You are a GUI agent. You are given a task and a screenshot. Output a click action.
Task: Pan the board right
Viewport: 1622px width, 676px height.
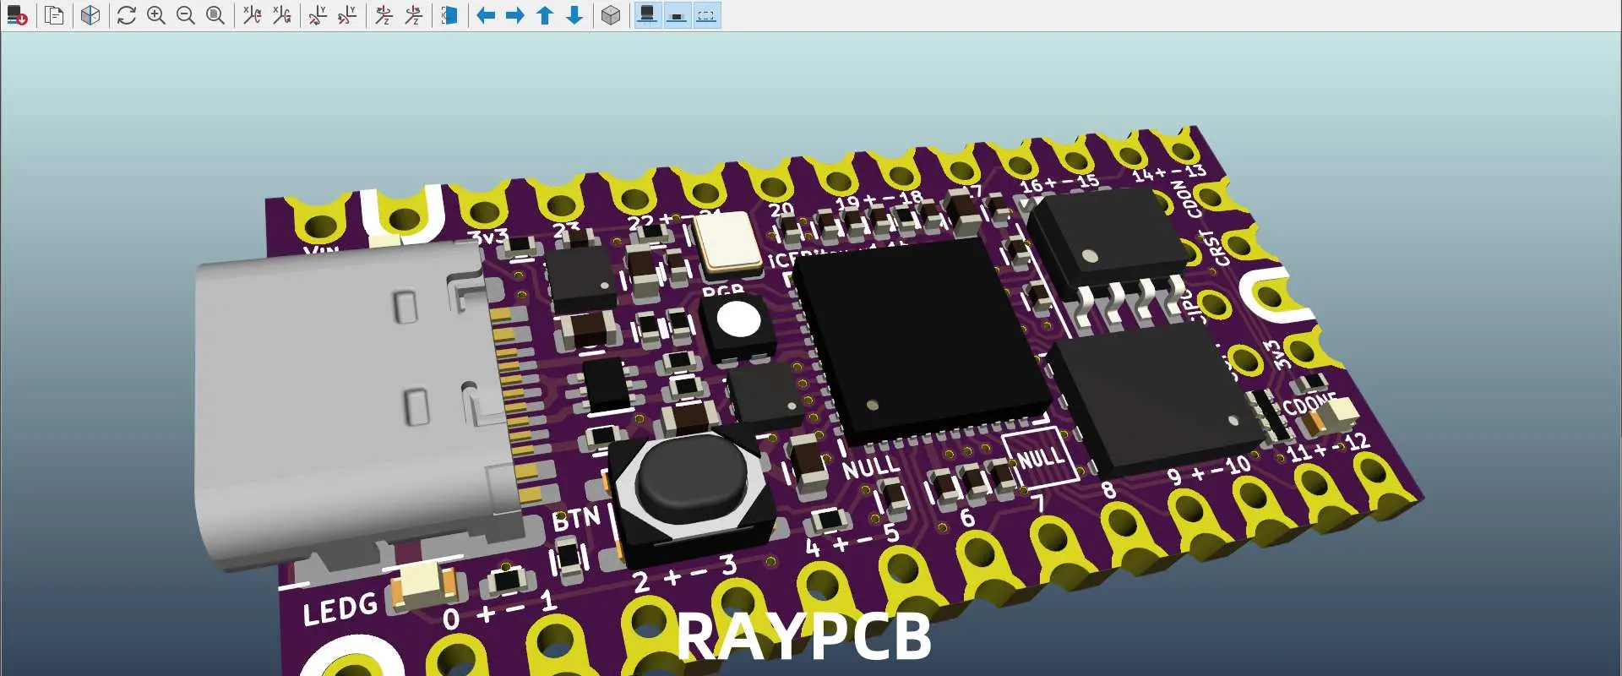click(x=515, y=15)
